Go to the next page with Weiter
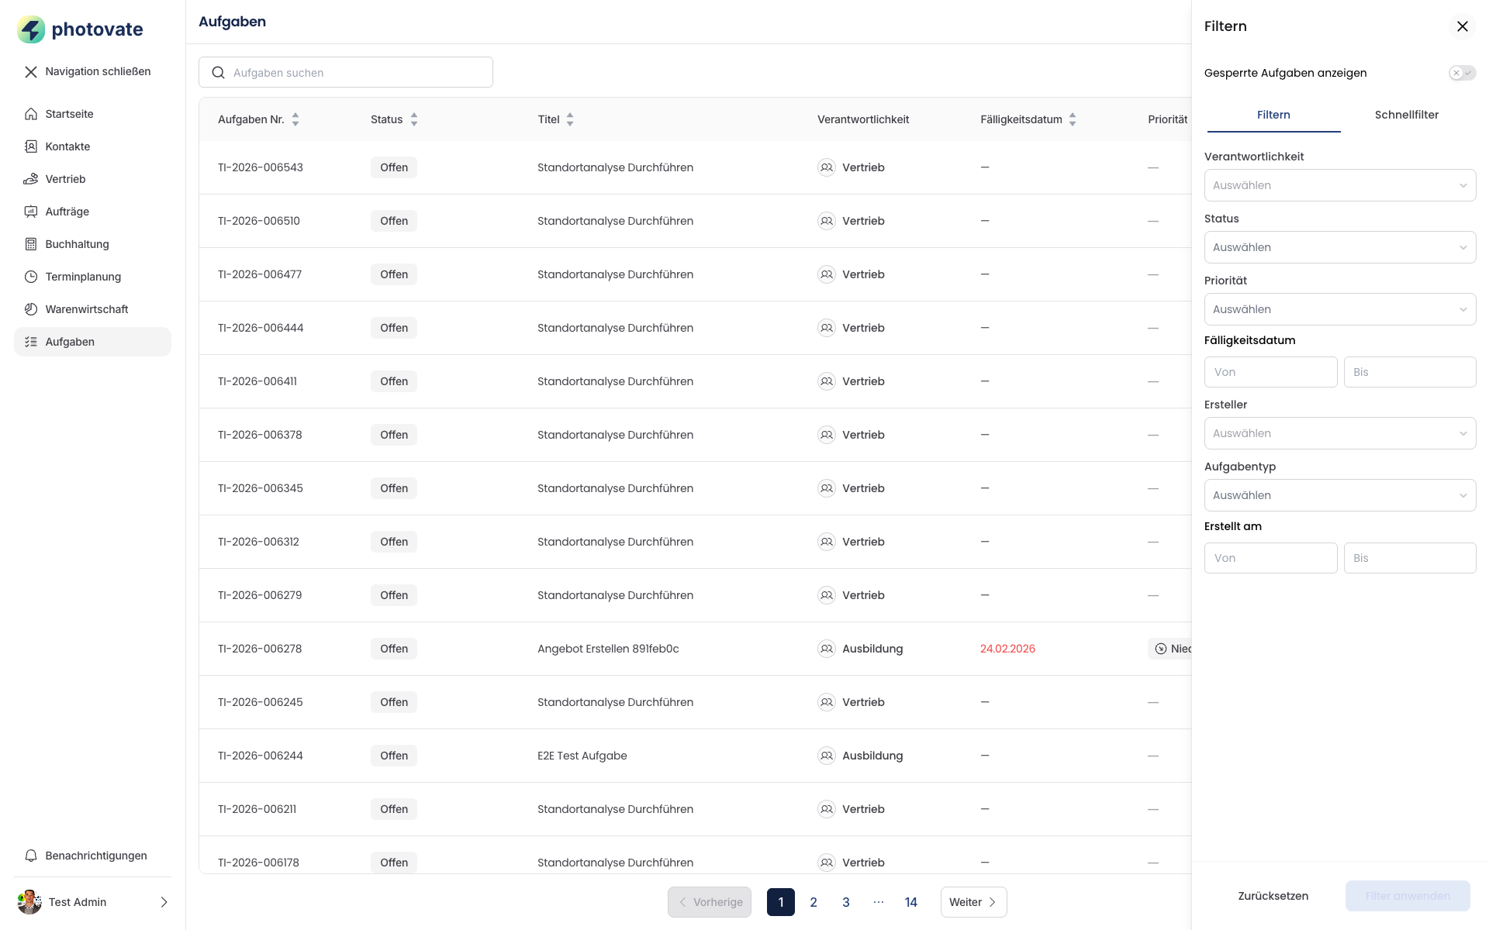 (973, 902)
